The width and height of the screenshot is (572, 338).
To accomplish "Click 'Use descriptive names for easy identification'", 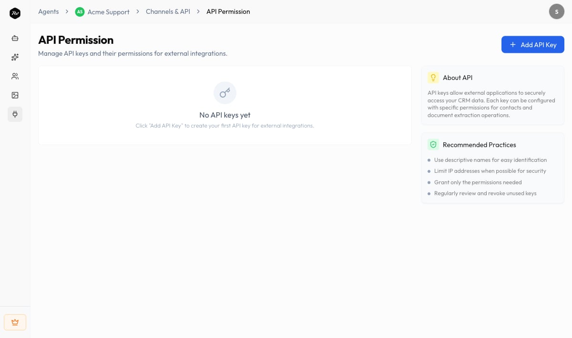I will point(490,160).
